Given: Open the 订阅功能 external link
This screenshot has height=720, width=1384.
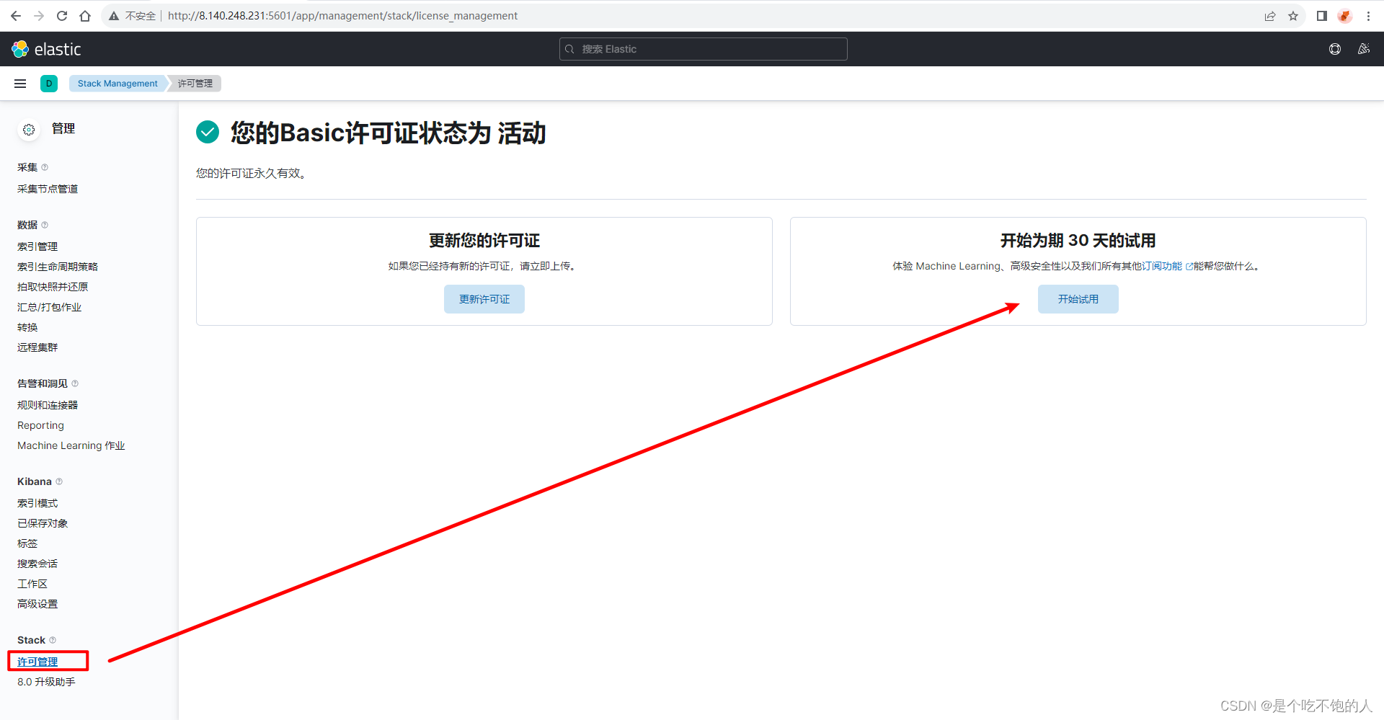Looking at the screenshot, I should tap(1167, 266).
